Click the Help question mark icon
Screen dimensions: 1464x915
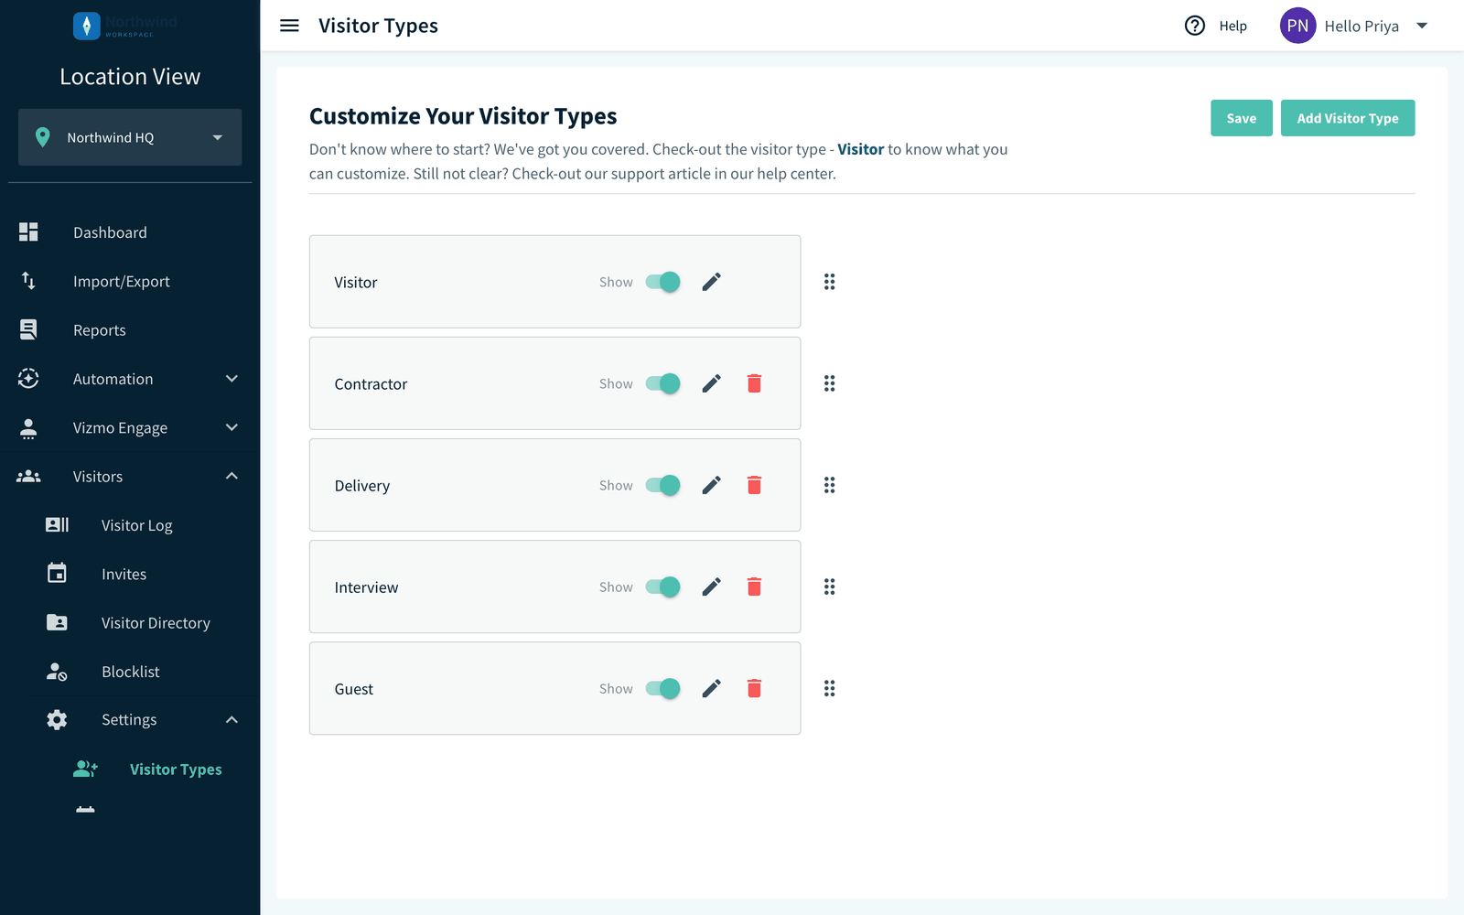[1194, 26]
